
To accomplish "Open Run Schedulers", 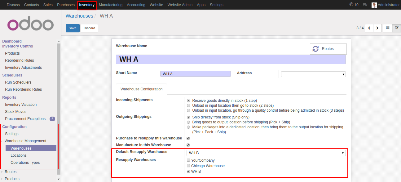I will pos(18,82).
